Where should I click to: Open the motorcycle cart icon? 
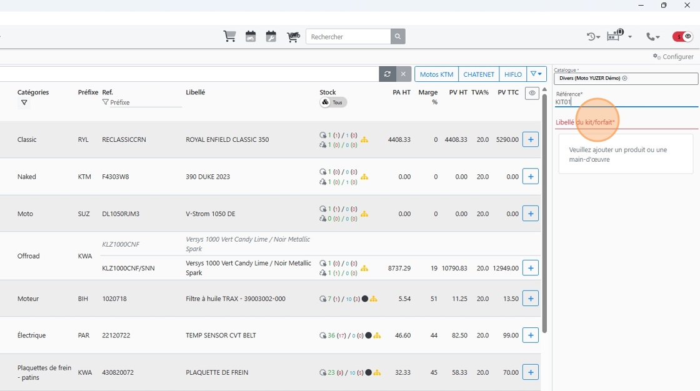[293, 37]
